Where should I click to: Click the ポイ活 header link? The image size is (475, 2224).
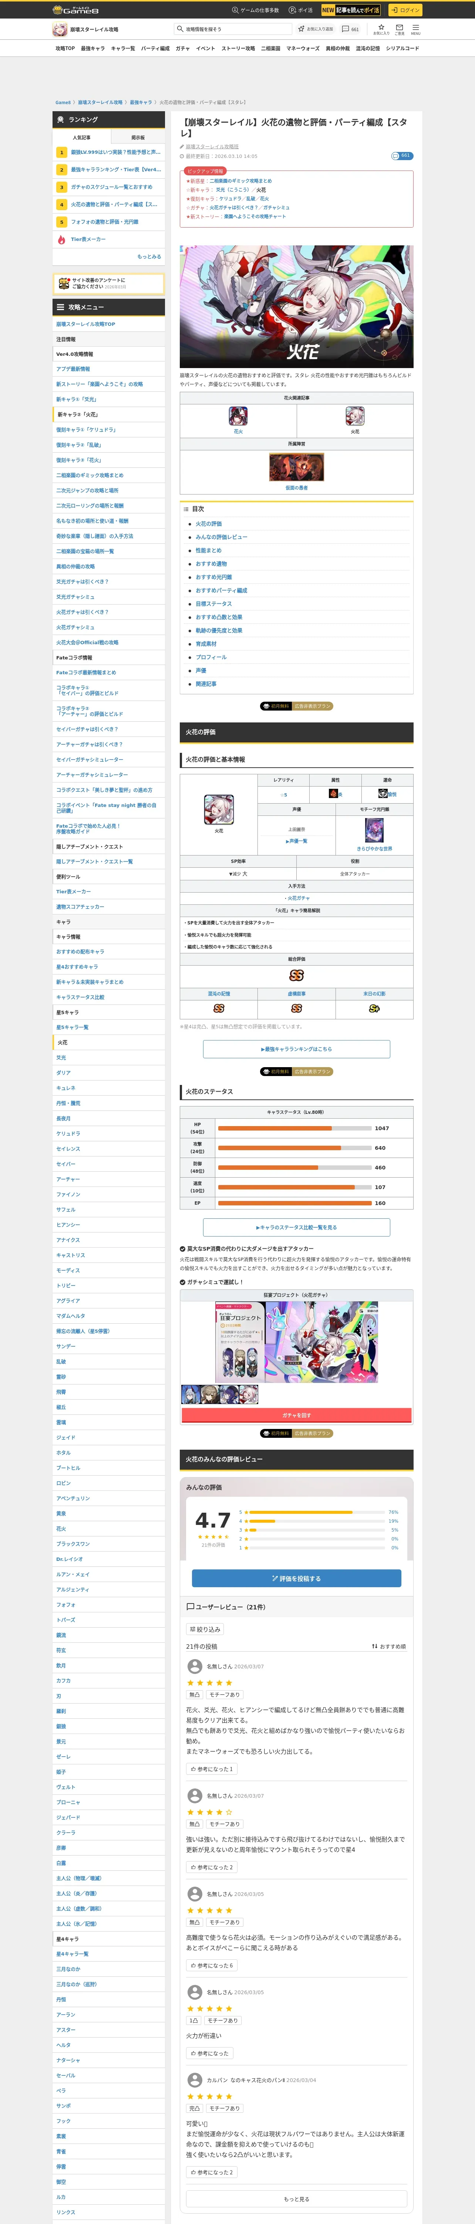301,10
